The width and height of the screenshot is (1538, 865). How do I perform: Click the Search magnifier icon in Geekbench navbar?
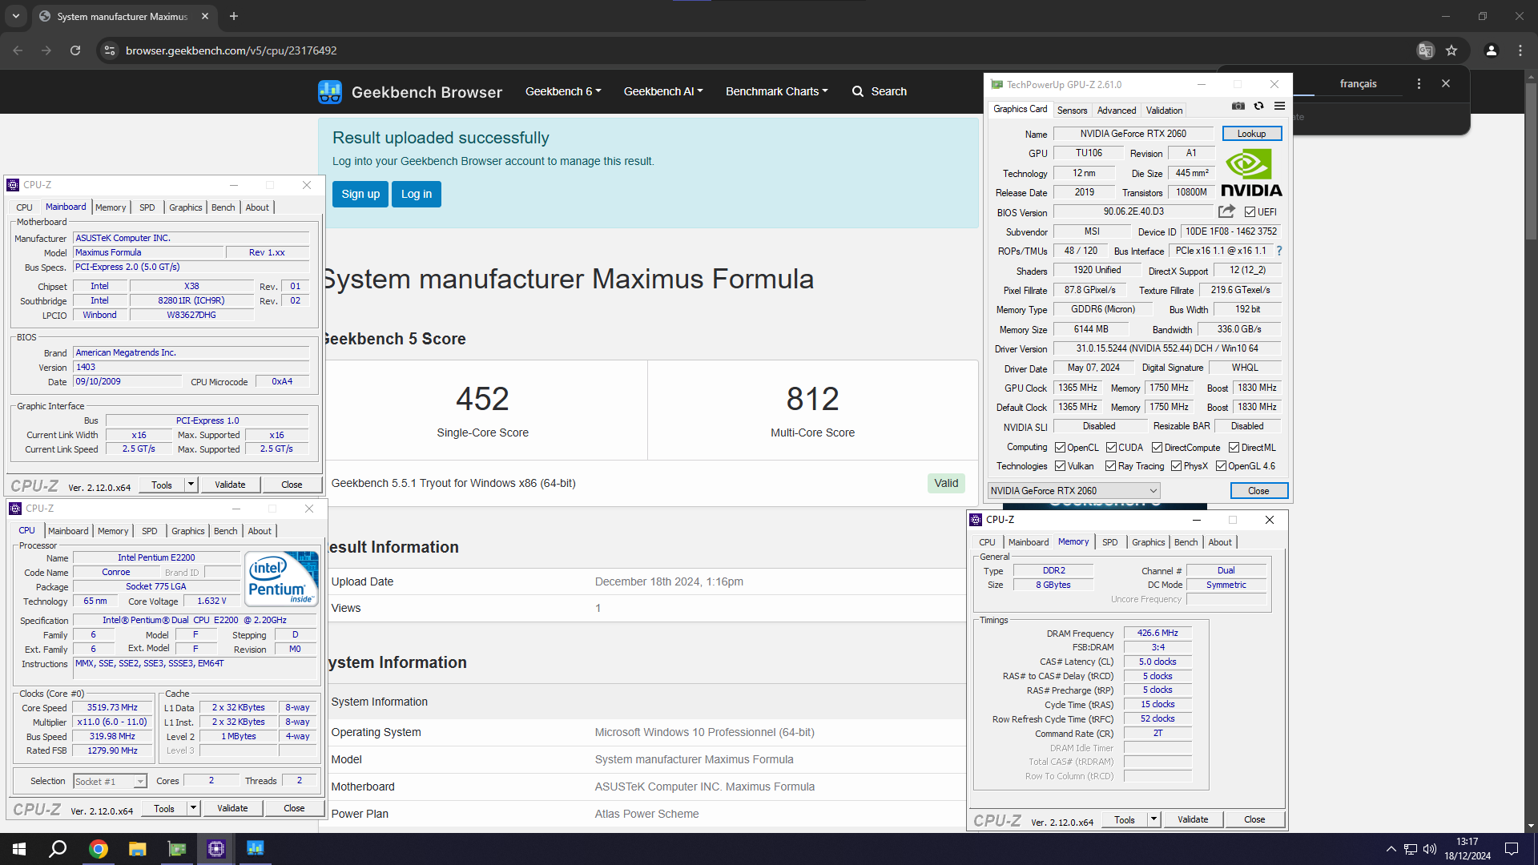tap(857, 91)
